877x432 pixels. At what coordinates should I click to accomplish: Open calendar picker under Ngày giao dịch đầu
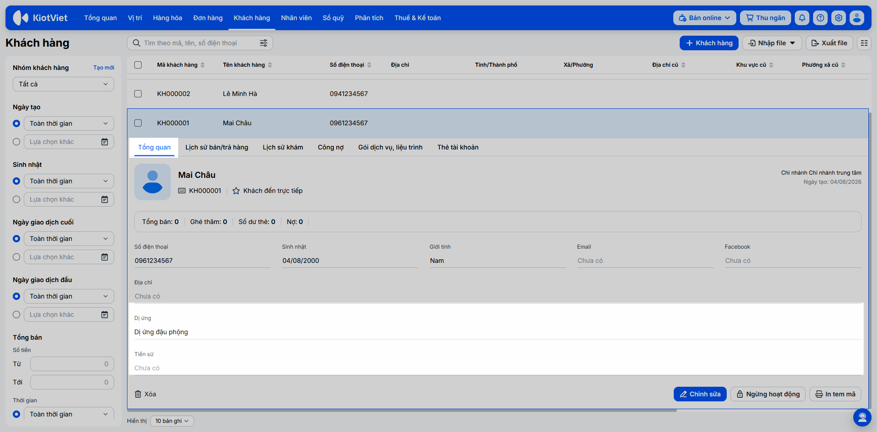[x=105, y=315]
